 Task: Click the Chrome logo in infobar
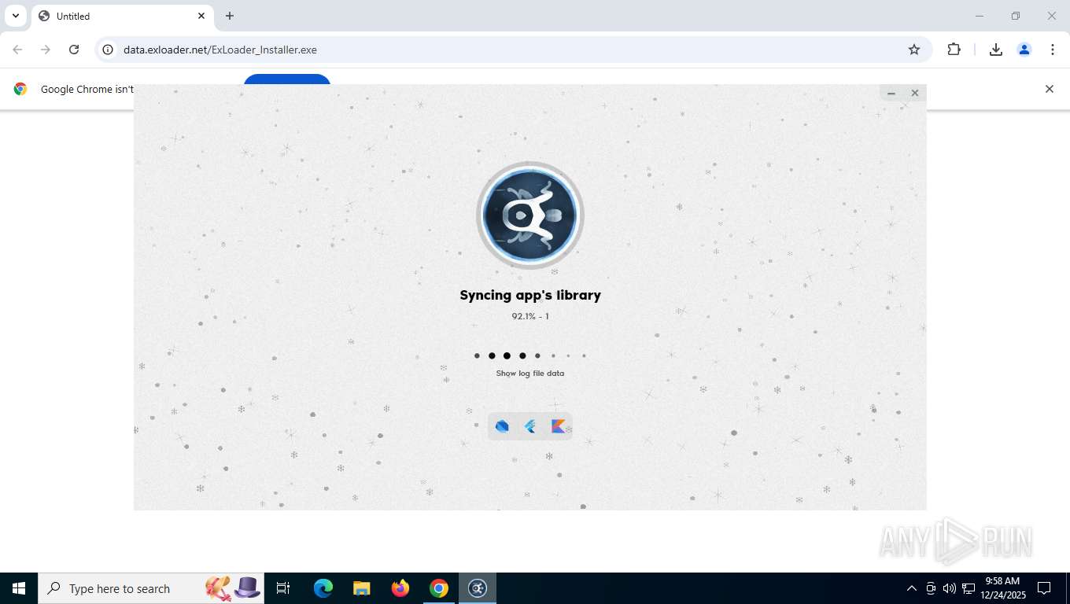(x=20, y=89)
